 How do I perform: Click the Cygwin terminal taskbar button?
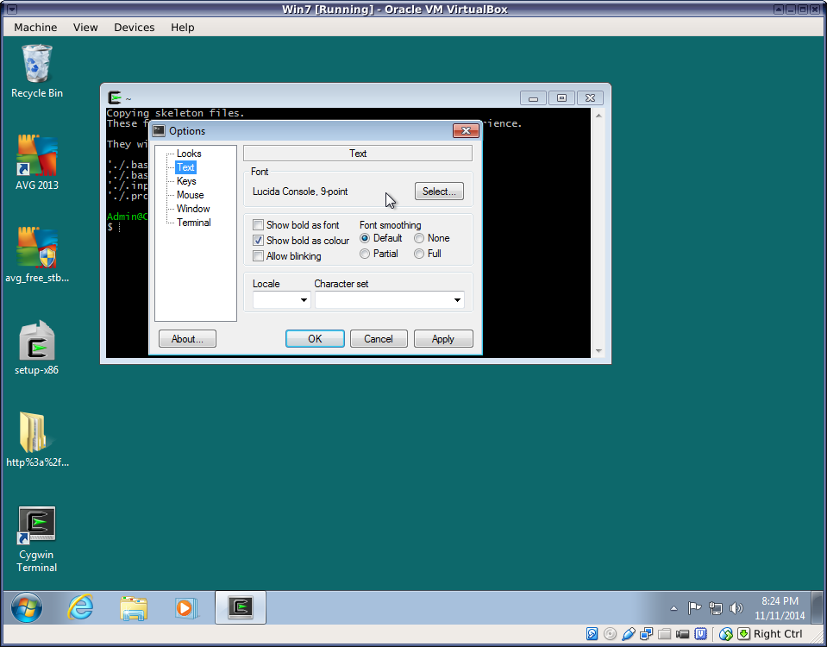241,607
